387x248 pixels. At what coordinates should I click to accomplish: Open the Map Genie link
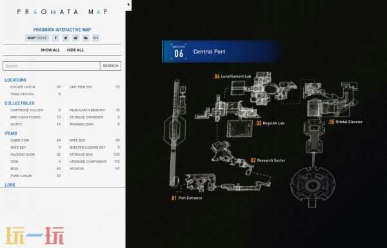(x=37, y=38)
